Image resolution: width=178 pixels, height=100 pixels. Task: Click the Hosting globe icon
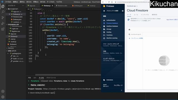click(104, 32)
